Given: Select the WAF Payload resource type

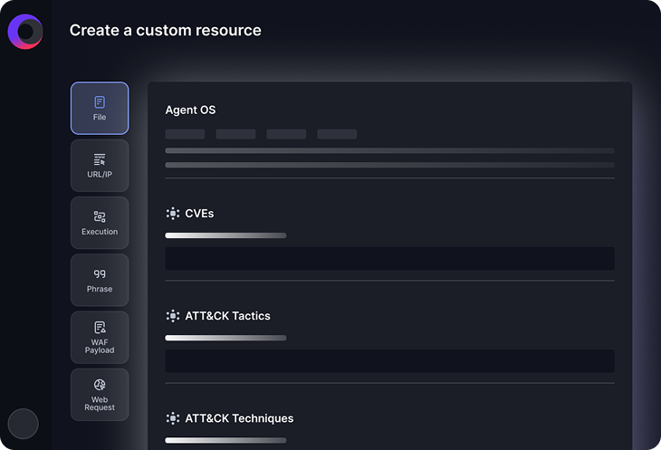Looking at the screenshot, I should (100, 338).
